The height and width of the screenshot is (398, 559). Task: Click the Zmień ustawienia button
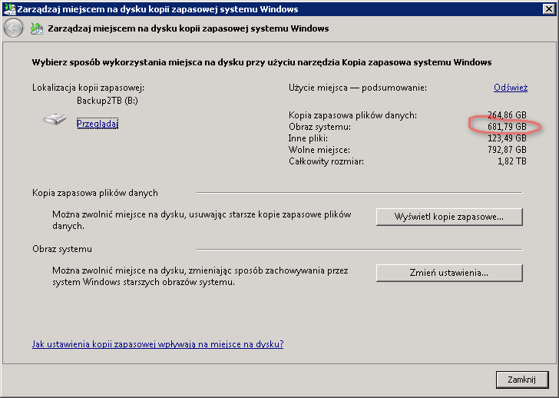click(x=449, y=273)
